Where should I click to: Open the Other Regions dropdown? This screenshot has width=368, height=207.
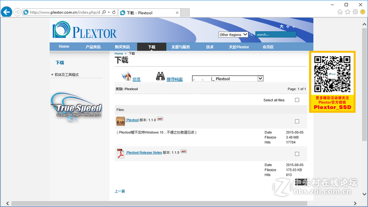tap(233, 35)
